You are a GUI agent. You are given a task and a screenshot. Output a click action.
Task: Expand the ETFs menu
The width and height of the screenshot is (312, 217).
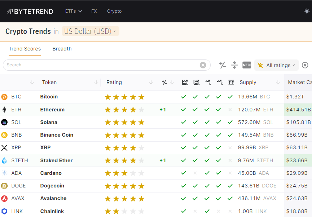(x=74, y=11)
